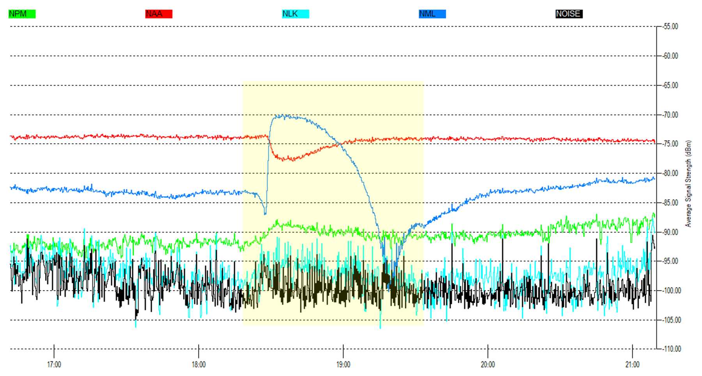Click the 17:00 time axis label
Screen dimensions: 702x376
[x=54, y=365]
